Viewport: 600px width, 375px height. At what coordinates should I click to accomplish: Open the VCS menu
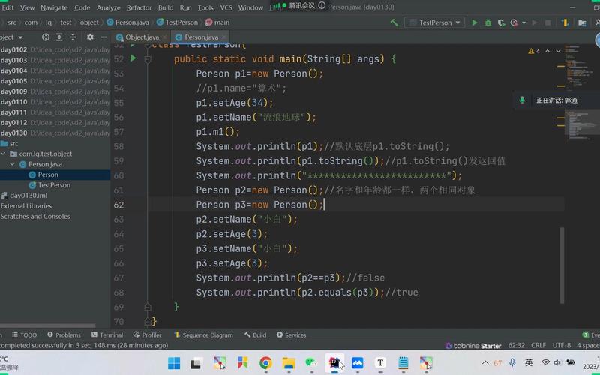pyautogui.click(x=226, y=7)
